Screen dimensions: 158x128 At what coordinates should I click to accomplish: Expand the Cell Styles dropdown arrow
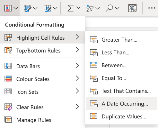pyautogui.click(x=55, y=8)
